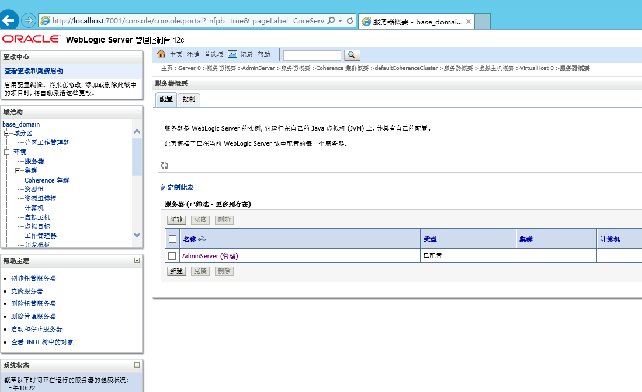Click 主页 in the top toolbar
642x392 pixels.
[x=176, y=54]
